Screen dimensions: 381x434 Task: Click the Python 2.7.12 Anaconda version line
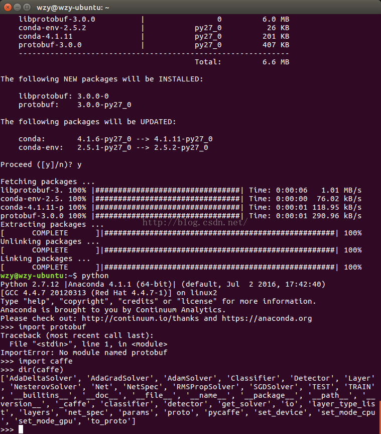coord(163,284)
